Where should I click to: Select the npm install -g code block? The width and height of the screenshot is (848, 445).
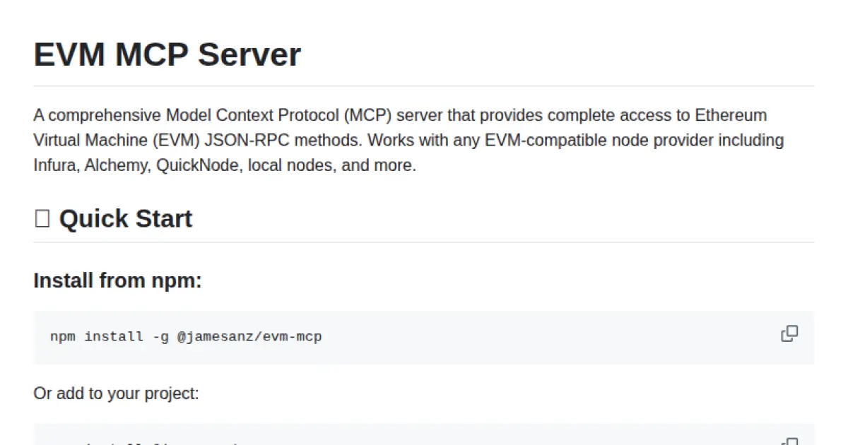tap(185, 336)
